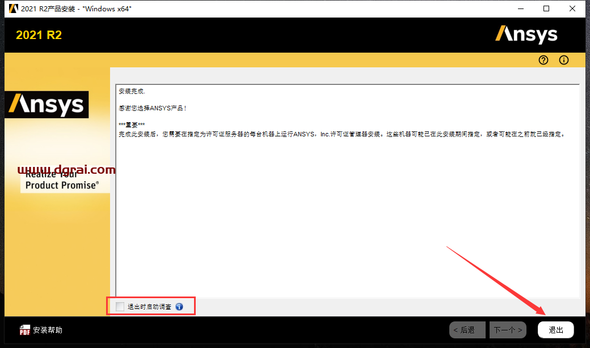590x348 pixels.
Task: Open the about information icon
Action: click(564, 60)
